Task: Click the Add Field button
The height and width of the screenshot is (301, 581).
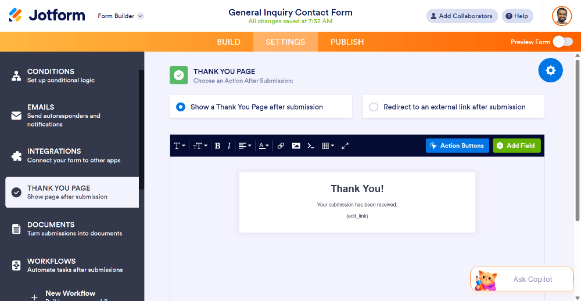Action: tap(517, 146)
